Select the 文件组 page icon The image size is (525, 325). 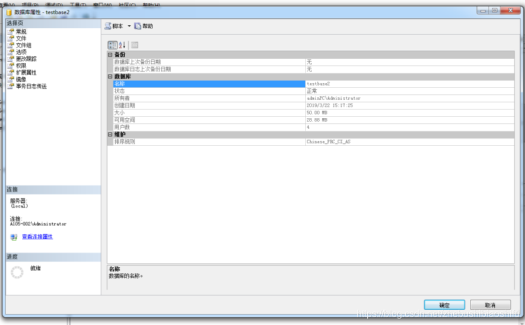pos(11,45)
